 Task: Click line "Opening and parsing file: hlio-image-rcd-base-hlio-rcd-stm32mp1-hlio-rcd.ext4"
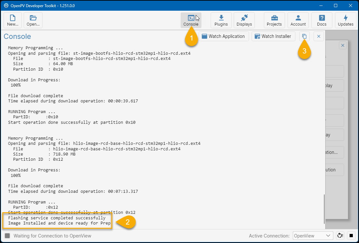click(x=104, y=143)
